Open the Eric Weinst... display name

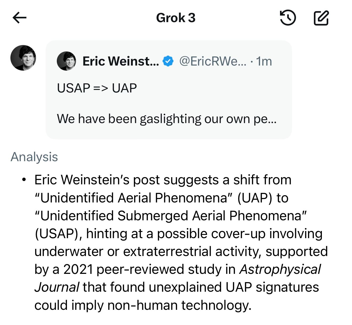coord(121,61)
